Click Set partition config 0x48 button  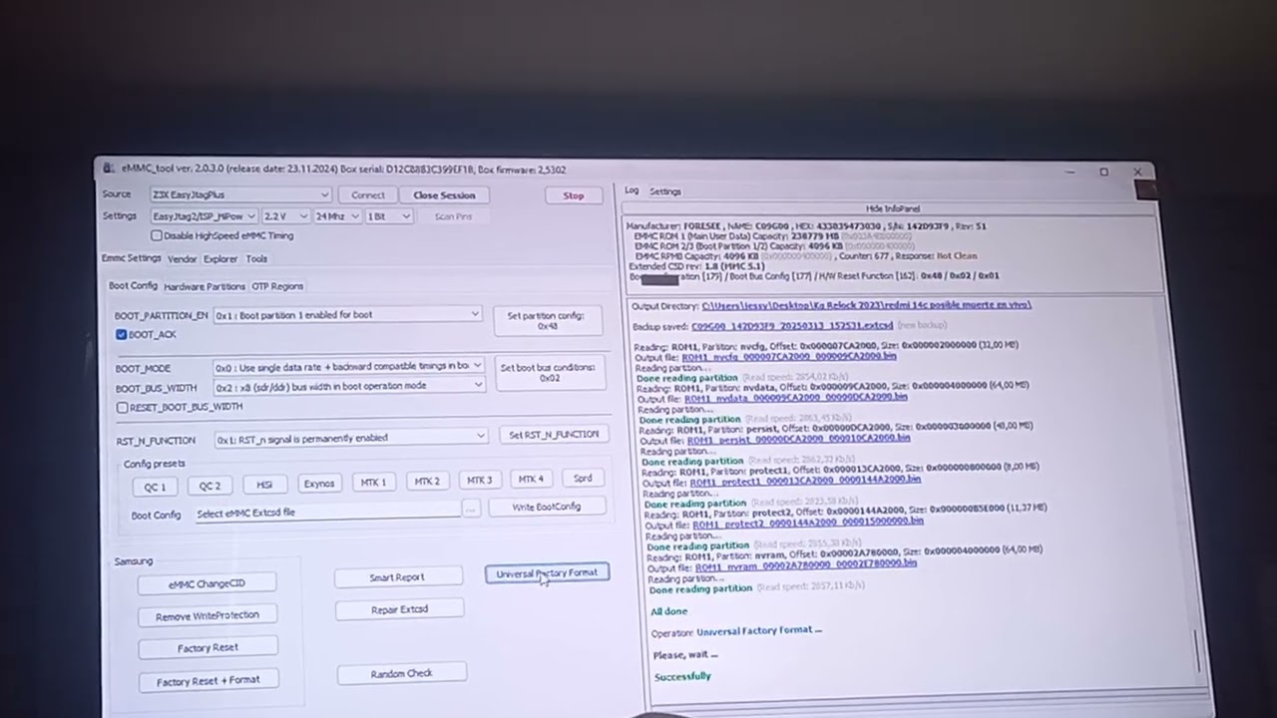pyautogui.click(x=547, y=320)
